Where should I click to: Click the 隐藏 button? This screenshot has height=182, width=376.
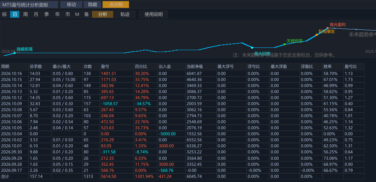[92, 4]
